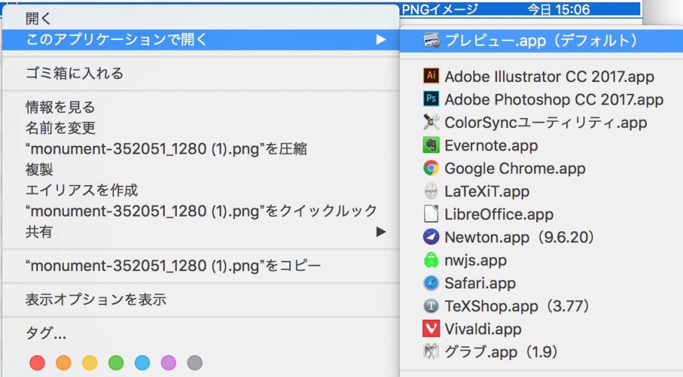Expand the このアプリケーションで開く submenu arrow
The width and height of the screenshot is (683, 377).
click(381, 39)
